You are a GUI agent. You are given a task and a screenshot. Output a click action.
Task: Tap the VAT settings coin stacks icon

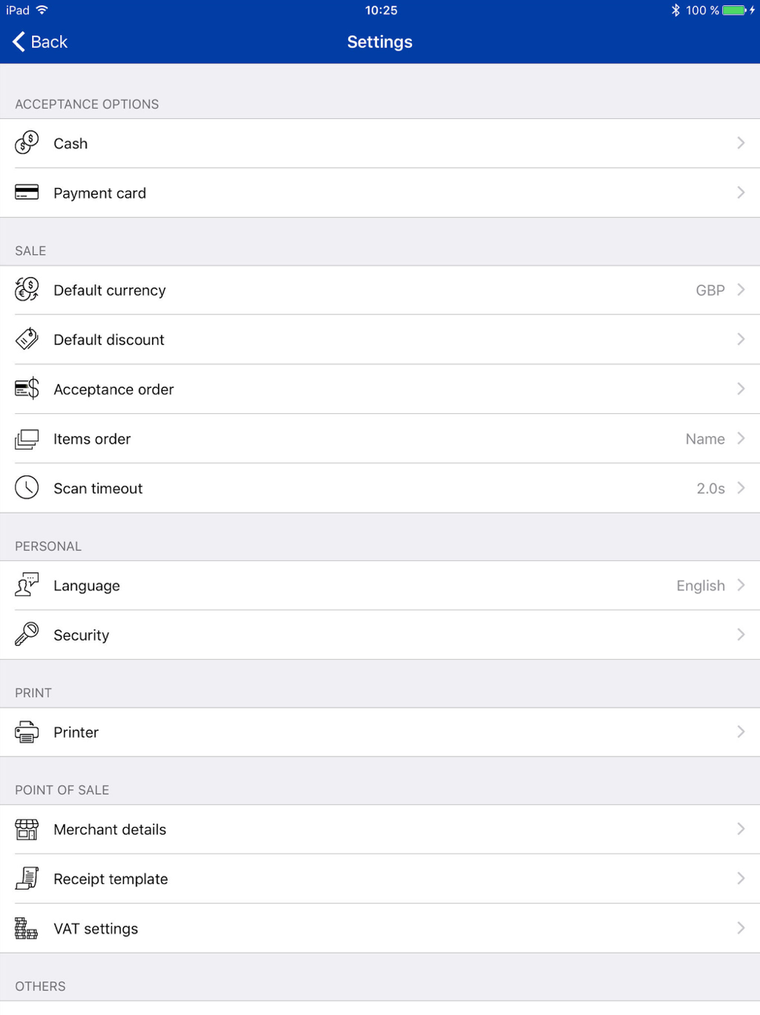pyautogui.click(x=27, y=928)
